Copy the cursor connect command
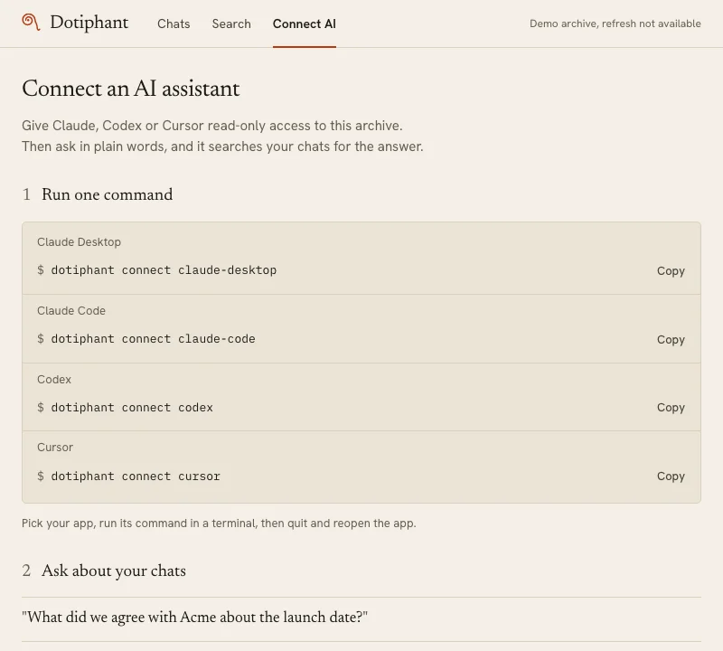The height and width of the screenshot is (651, 723). click(x=671, y=476)
